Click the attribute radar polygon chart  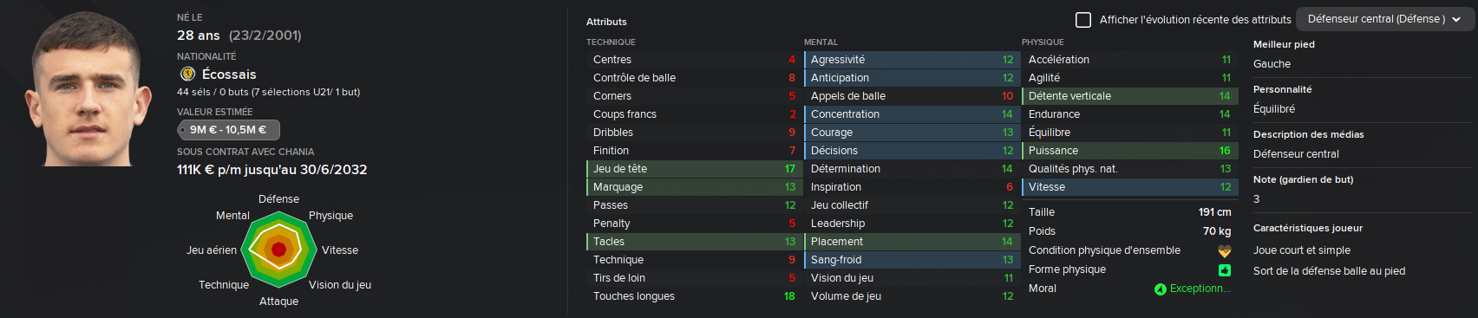[278, 250]
